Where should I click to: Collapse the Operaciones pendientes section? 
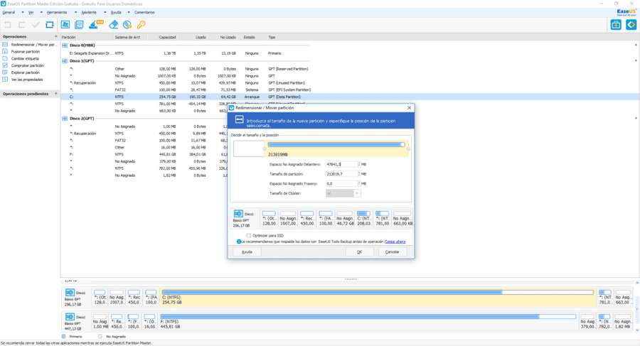tap(56, 94)
